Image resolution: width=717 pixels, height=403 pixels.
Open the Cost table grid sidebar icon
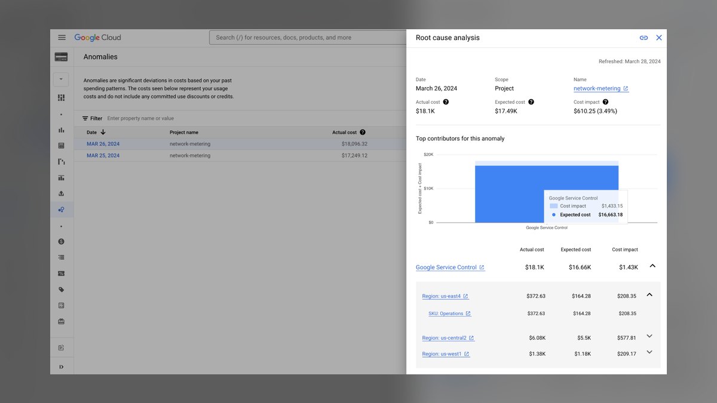coord(61,146)
